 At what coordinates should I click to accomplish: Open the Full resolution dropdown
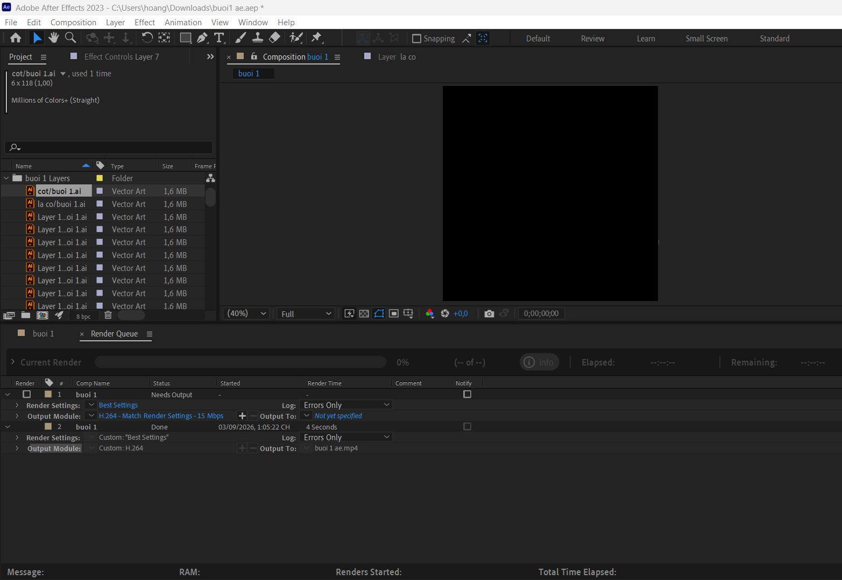point(306,313)
